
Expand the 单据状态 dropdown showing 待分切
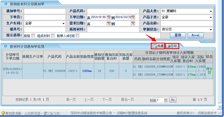[x=210, y=29]
